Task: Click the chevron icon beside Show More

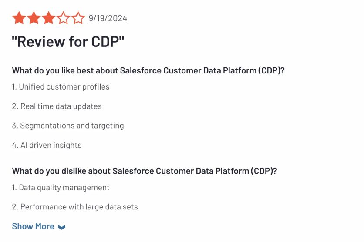Action: tap(61, 227)
